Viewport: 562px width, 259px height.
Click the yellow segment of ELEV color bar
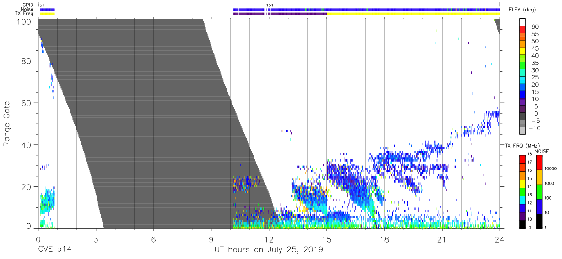coord(524,52)
